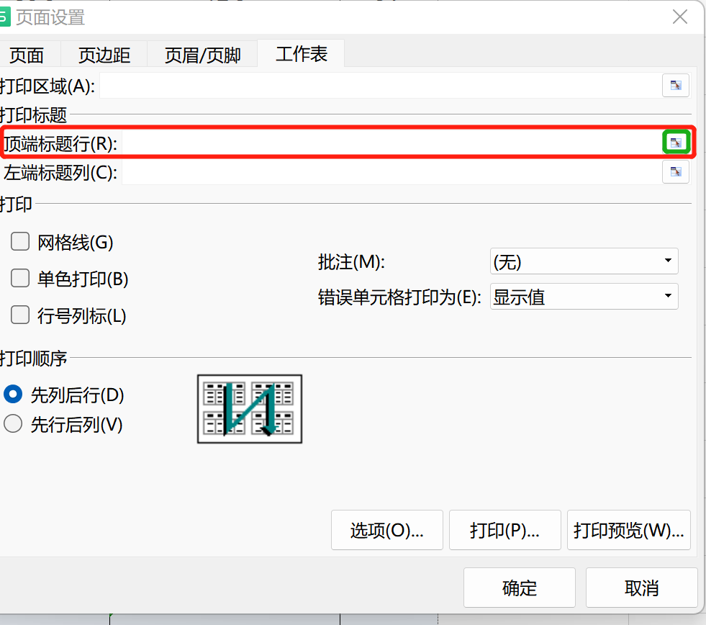
Task: Click the top title row range selector icon
Action: (676, 143)
